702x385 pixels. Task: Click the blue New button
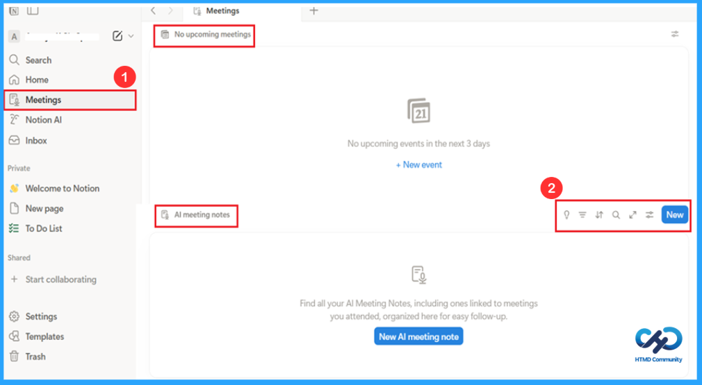[675, 215]
